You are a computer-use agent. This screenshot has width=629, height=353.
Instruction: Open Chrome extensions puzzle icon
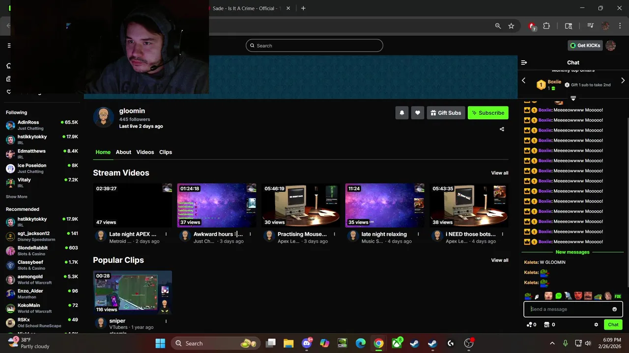[546, 26]
